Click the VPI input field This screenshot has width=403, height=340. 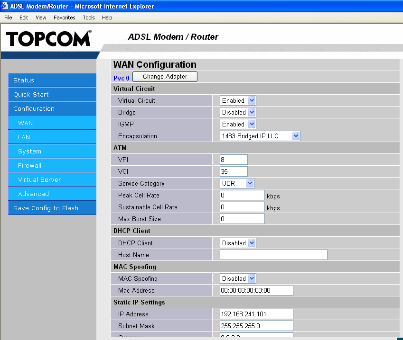point(234,160)
